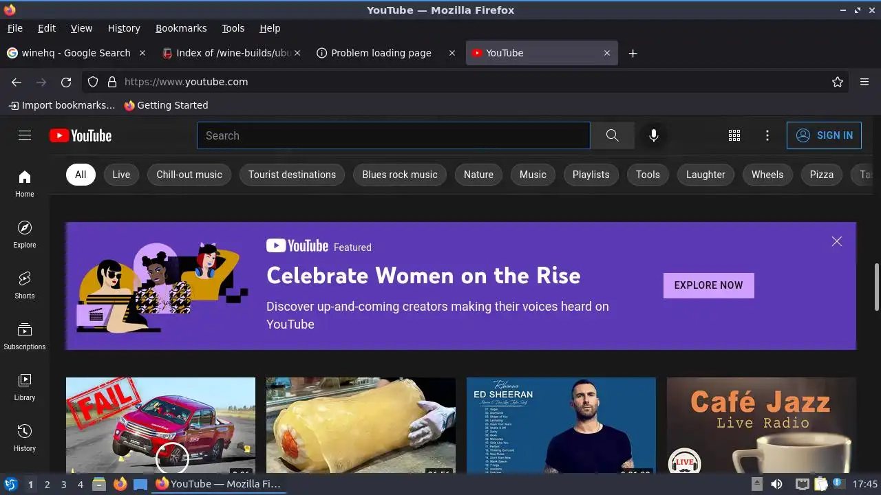Select the Tourist destinations chip

pos(293,175)
